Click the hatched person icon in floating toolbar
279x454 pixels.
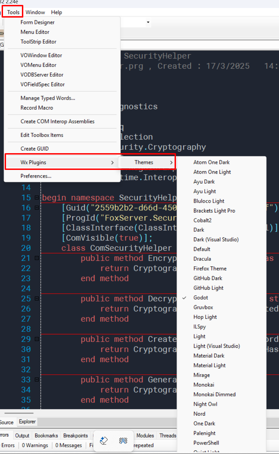point(123,441)
